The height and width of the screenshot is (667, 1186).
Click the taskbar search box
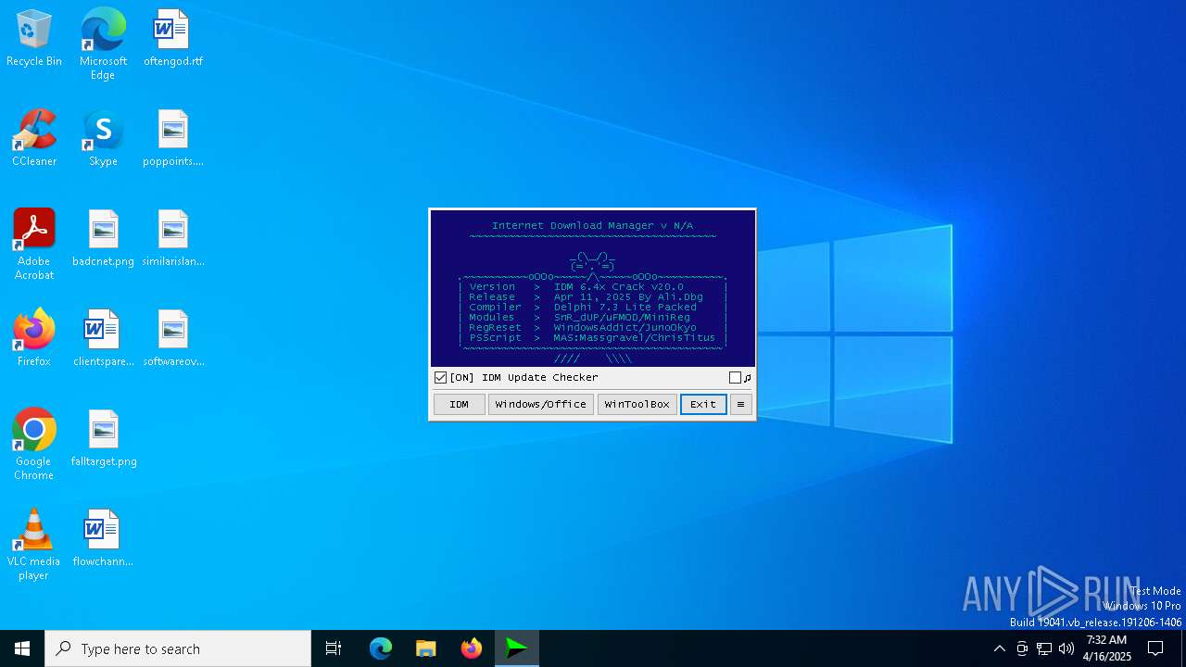tap(178, 648)
